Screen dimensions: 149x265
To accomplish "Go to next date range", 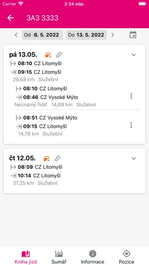I will coord(113,35).
